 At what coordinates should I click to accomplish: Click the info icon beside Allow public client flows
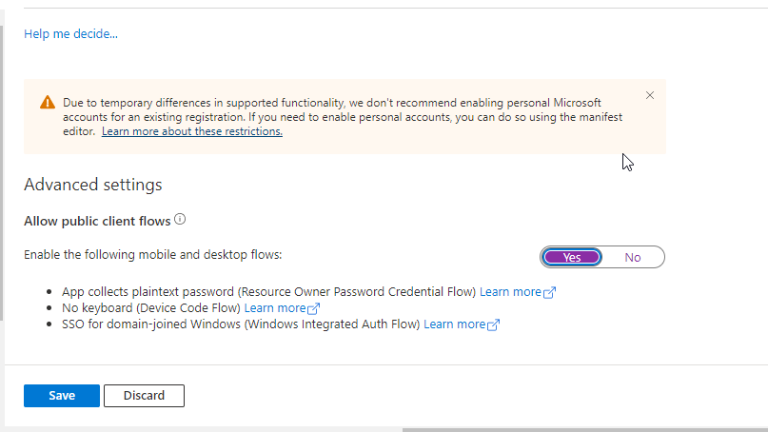click(180, 220)
